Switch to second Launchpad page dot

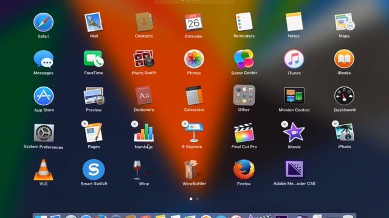tap(197, 199)
